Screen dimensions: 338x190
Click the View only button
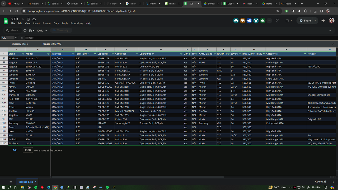pyautogui.click(x=60, y=30)
